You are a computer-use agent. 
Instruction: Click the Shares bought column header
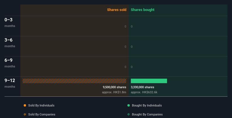point(143,10)
